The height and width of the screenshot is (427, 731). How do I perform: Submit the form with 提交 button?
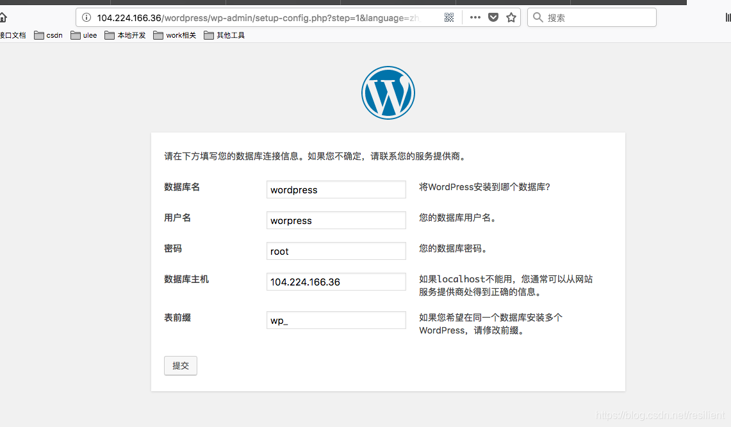181,366
